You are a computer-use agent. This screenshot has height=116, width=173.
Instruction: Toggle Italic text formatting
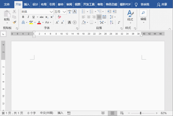pyautogui.click(x=28, y=17)
